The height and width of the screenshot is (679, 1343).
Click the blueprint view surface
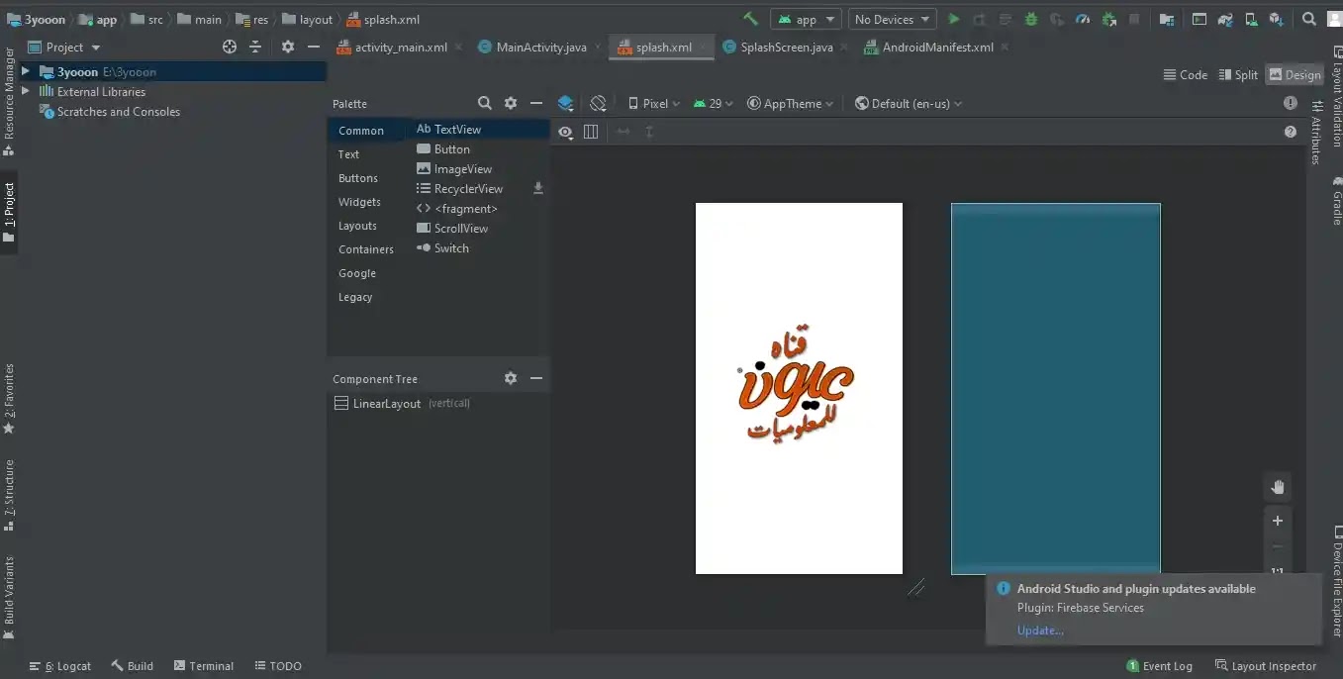(x=1055, y=388)
